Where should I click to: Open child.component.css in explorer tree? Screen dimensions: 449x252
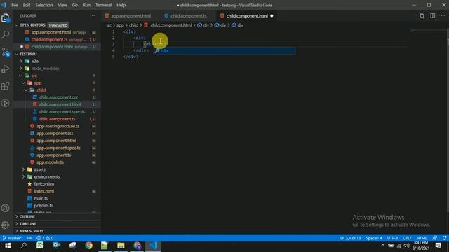[x=58, y=97]
